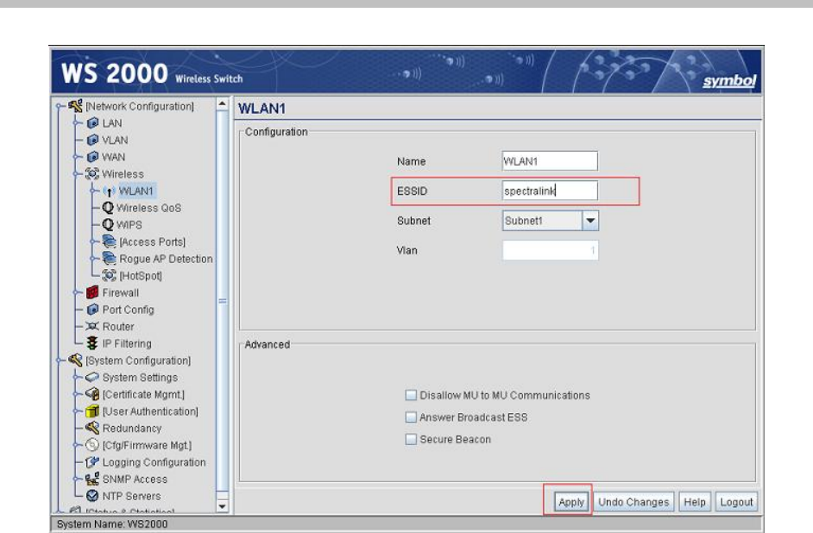The height and width of the screenshot is (533, 813).
Task: Click the Logging Configuration icon
Action: pyautogui.click(x=92, y=462)
